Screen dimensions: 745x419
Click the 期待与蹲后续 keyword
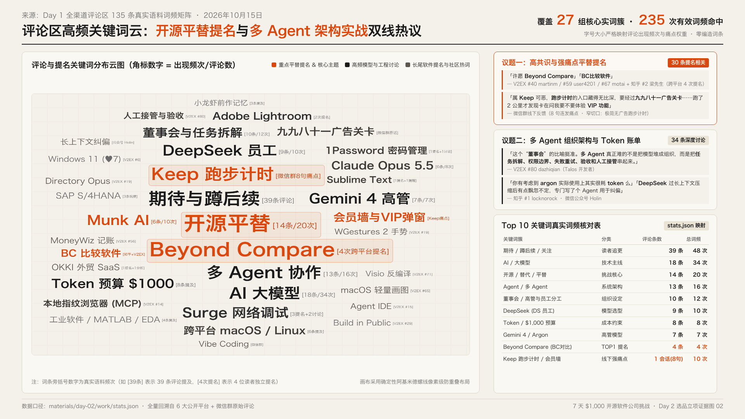tap(204, 199)
